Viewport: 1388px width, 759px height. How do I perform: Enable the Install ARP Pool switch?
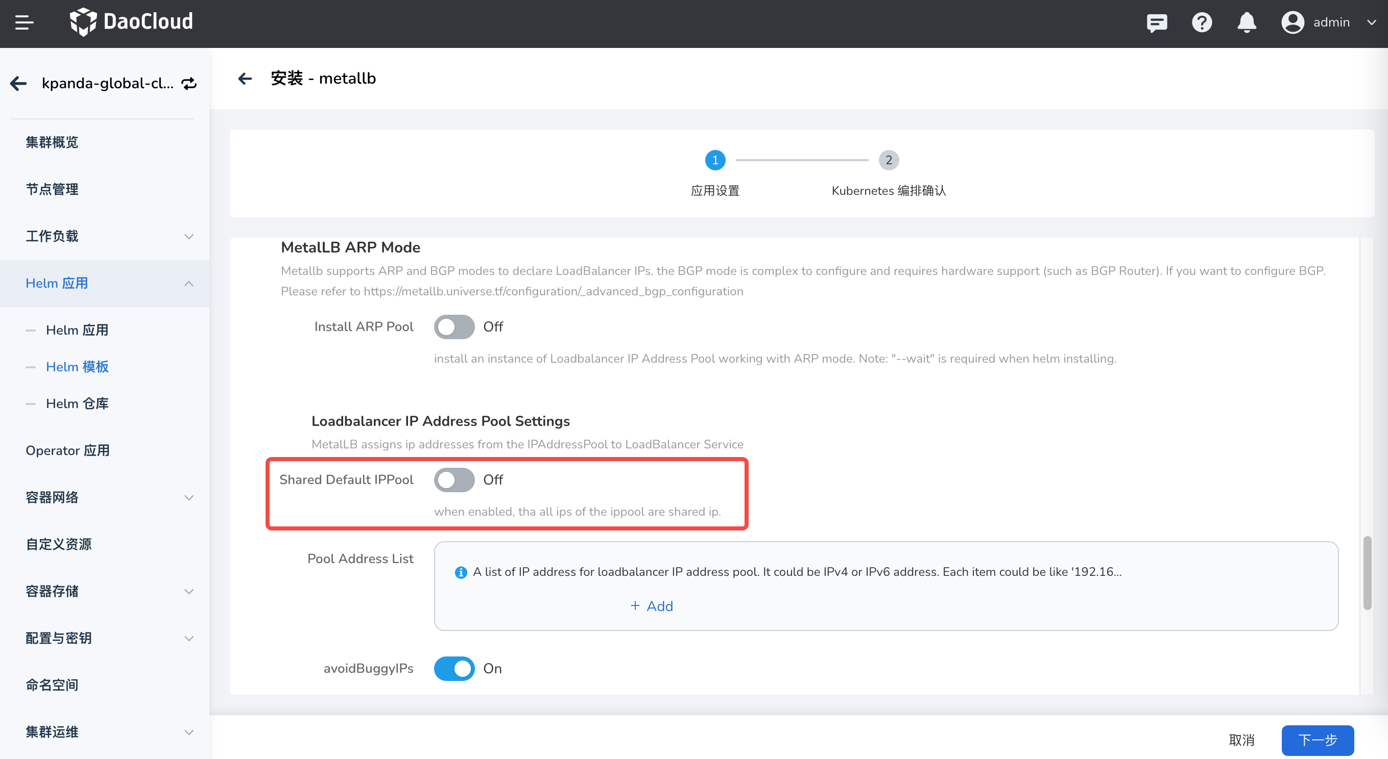tap(453, 327)
